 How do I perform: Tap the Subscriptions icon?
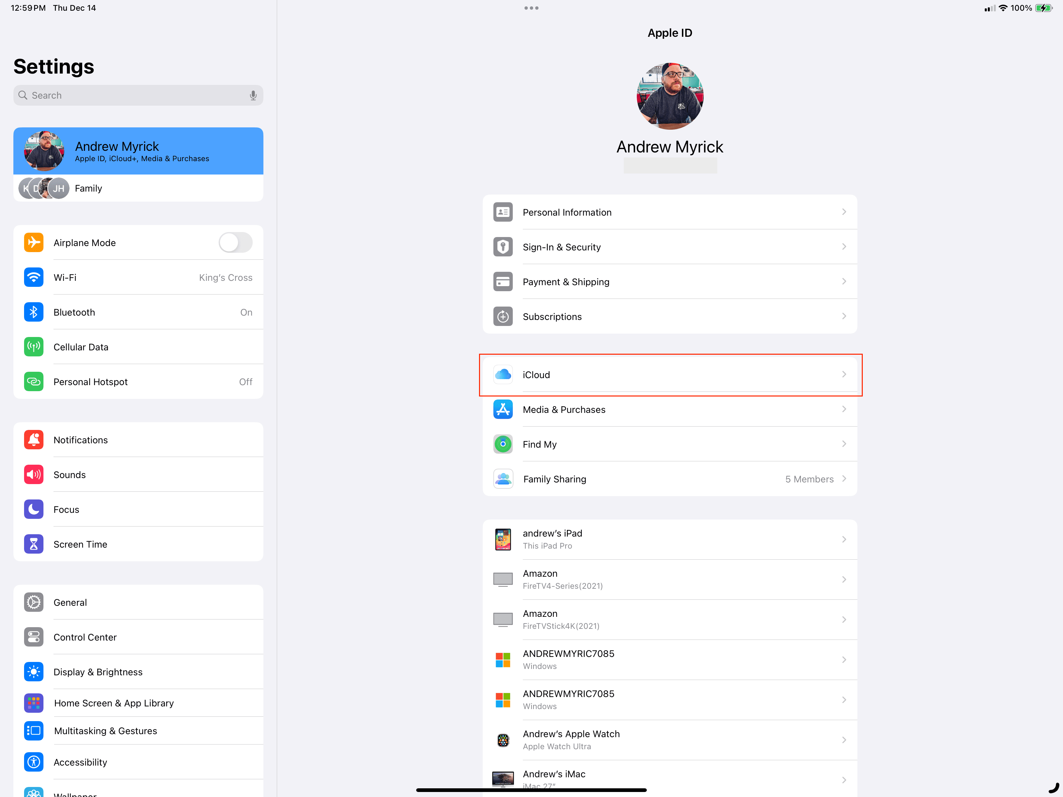click(x=503, y=316)
